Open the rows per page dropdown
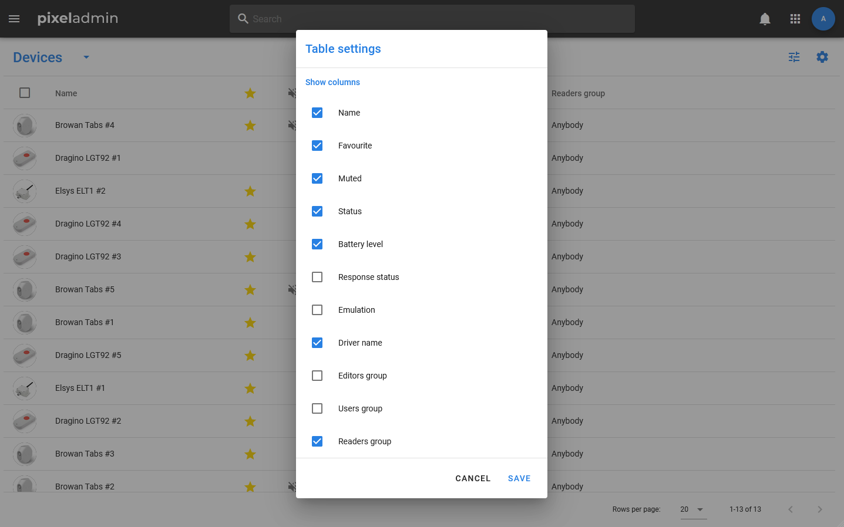844x527 pixels. [x=692, y=509]
